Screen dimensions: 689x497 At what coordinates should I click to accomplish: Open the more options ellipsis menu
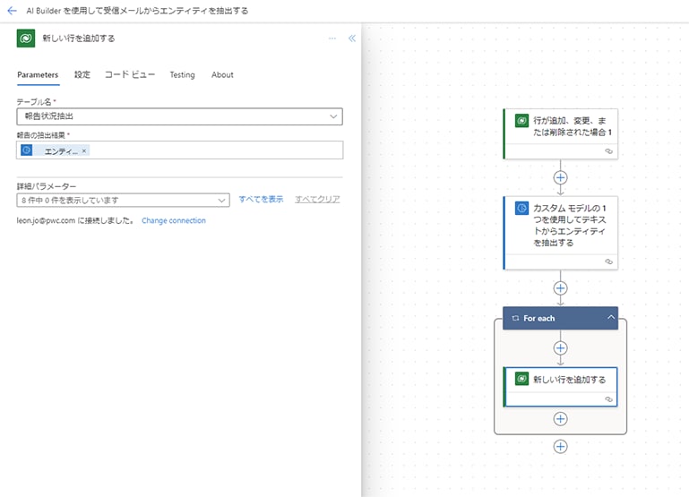(332, 39)
